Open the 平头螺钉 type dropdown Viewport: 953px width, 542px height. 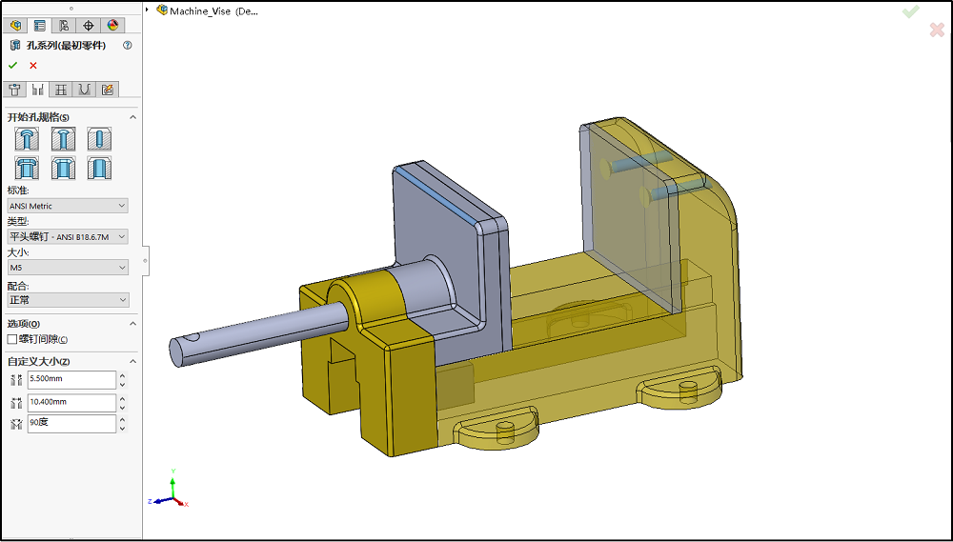tap(68, 237)
